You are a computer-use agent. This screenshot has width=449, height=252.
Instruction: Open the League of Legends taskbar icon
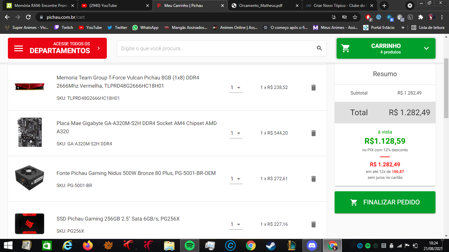291,245
